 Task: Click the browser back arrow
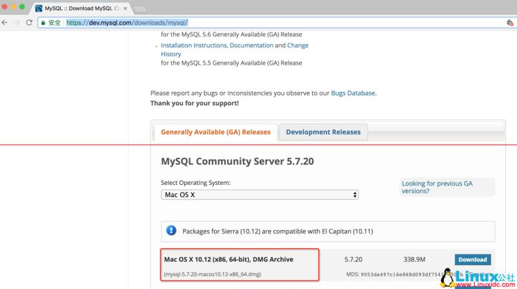point(5,22)
